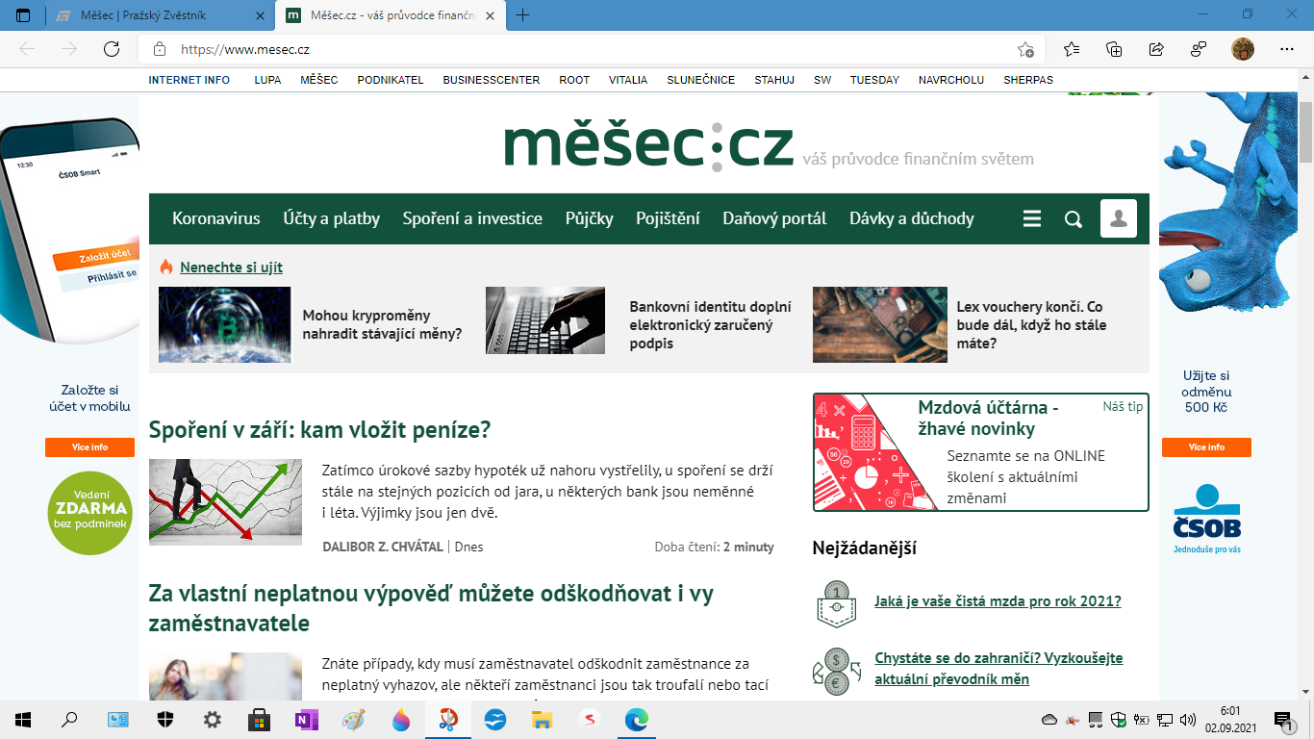Expand the hamburger menu on the navbar
The height and width of the screenshot is (739, 1314).
pos(1031,218)
